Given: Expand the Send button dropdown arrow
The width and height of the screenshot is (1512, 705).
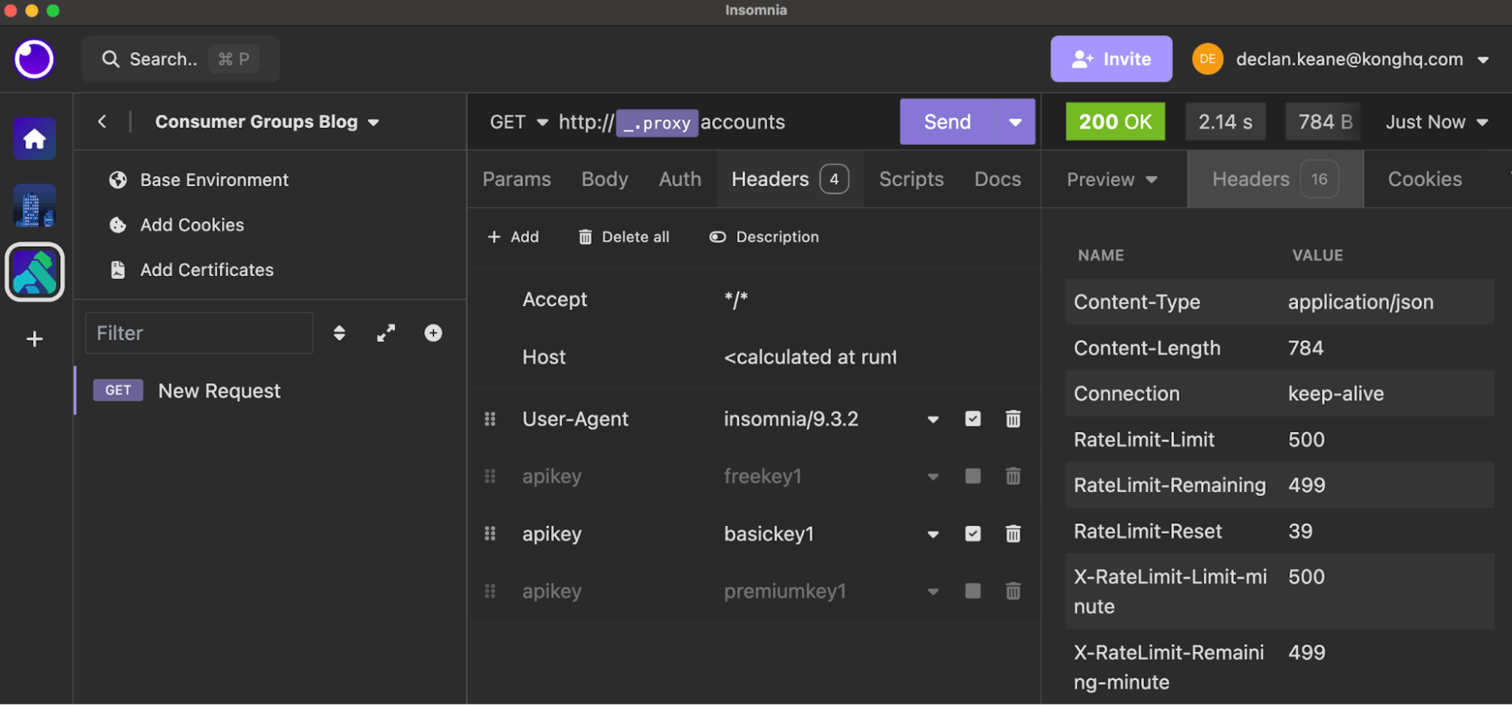Looking at the screenshot, I should (1015, 122).
